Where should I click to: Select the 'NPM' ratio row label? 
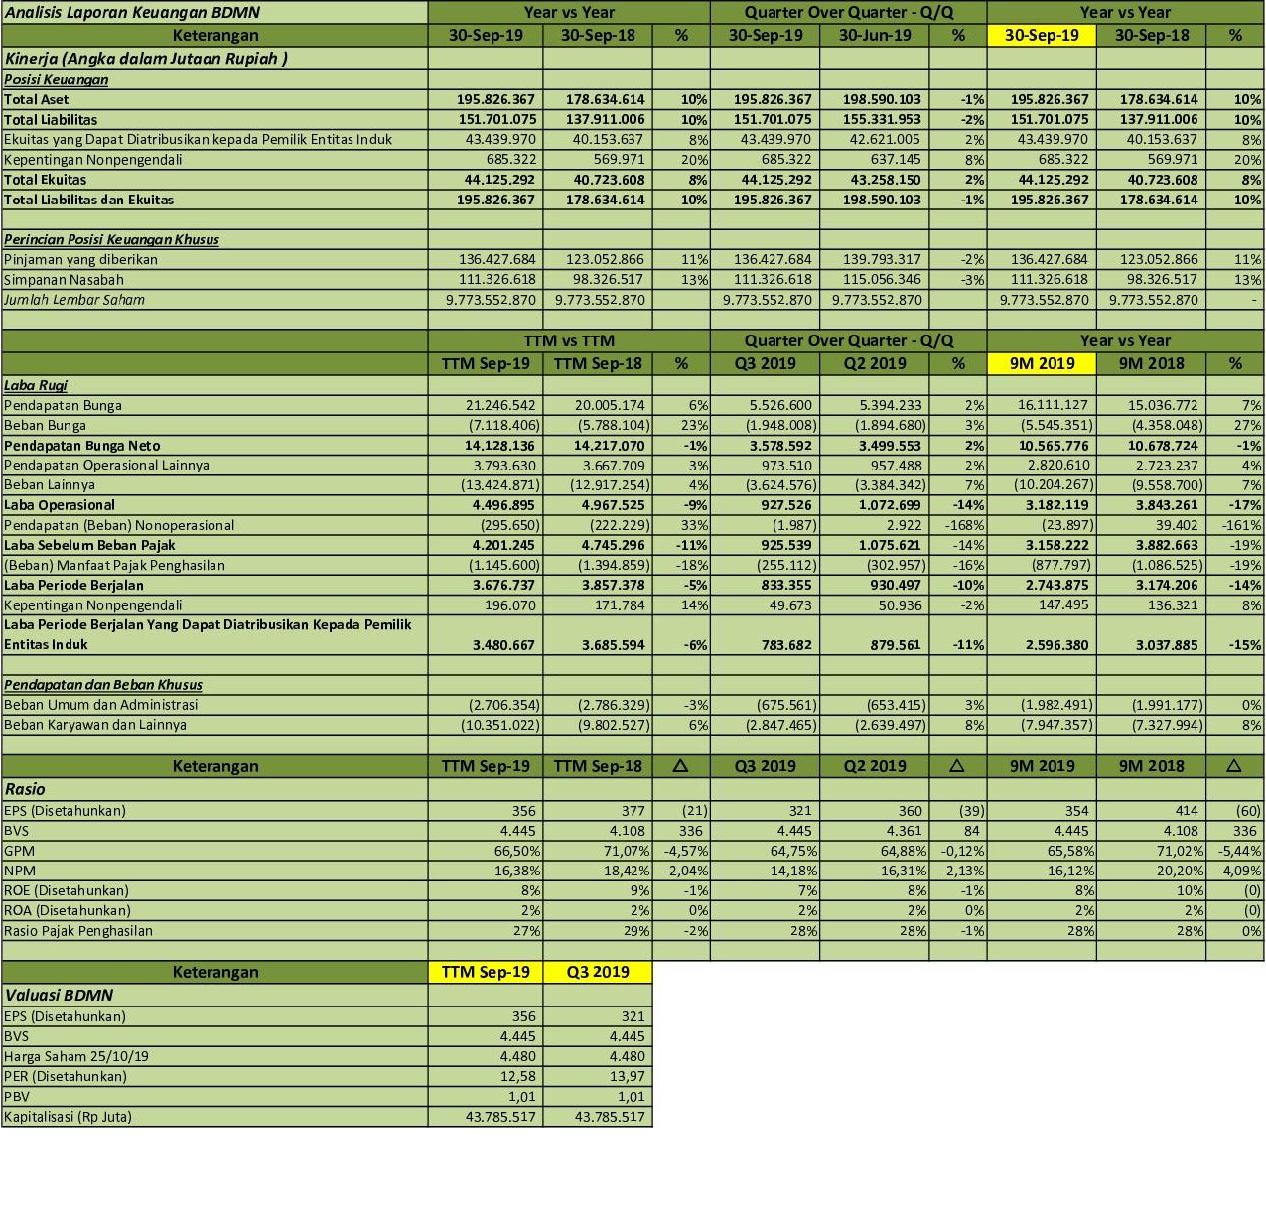[19, 871]
